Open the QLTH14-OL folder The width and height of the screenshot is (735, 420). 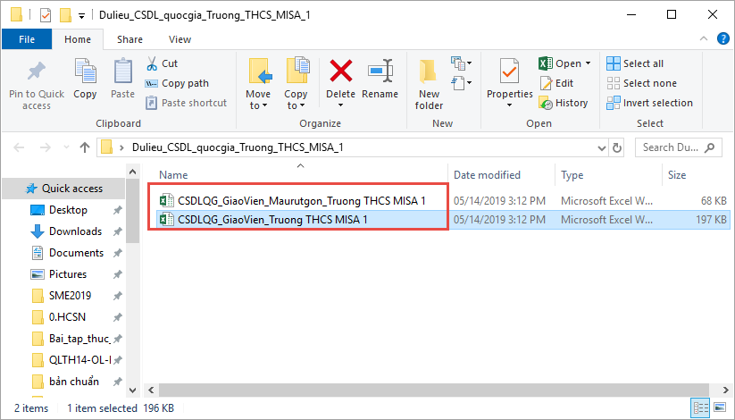[x=79, y=360]
